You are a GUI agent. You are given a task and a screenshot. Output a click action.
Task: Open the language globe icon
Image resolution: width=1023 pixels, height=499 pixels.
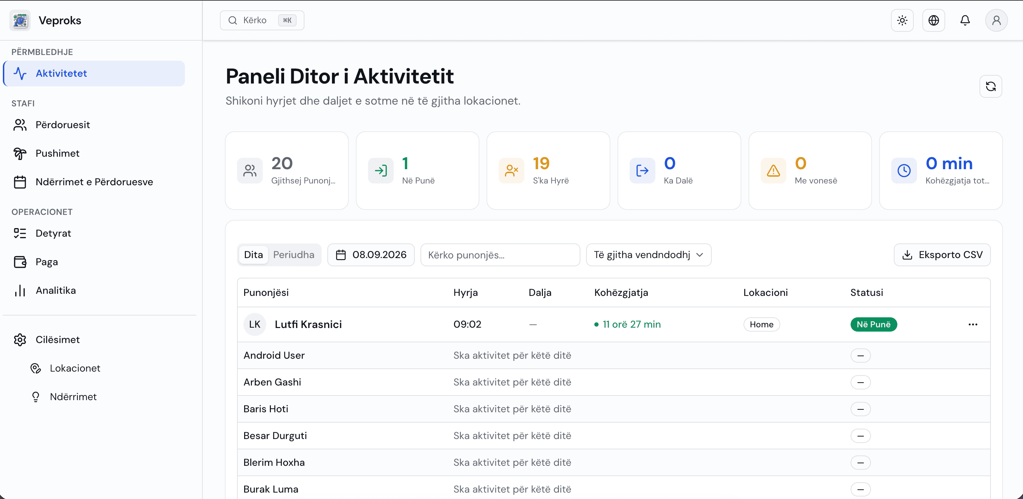tap(933, 20)
